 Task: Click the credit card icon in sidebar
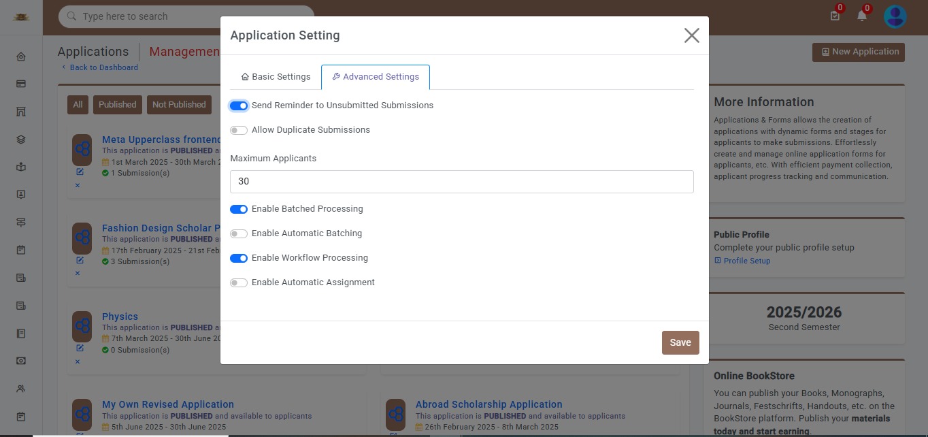21,84
